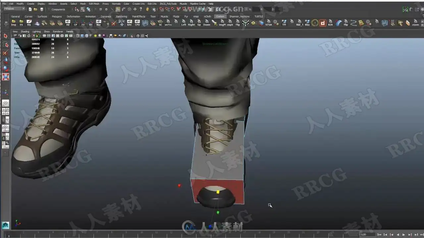Click the snpX shelf button
This screenshot has width=424, height=238.
pos(230,23)
